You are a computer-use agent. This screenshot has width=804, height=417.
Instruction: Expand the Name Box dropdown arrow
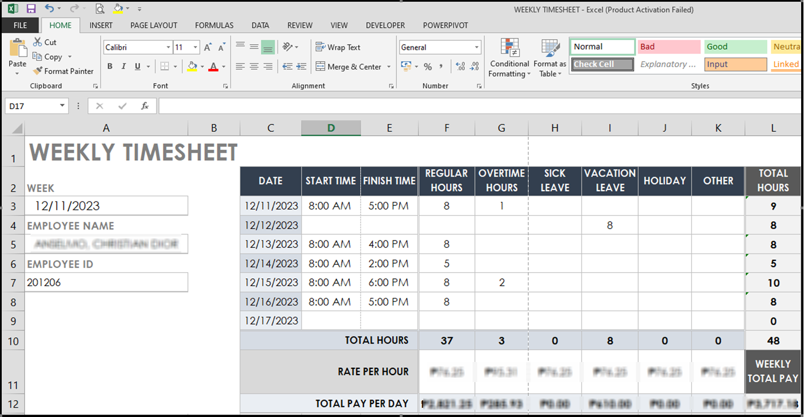tap(62, 106)
